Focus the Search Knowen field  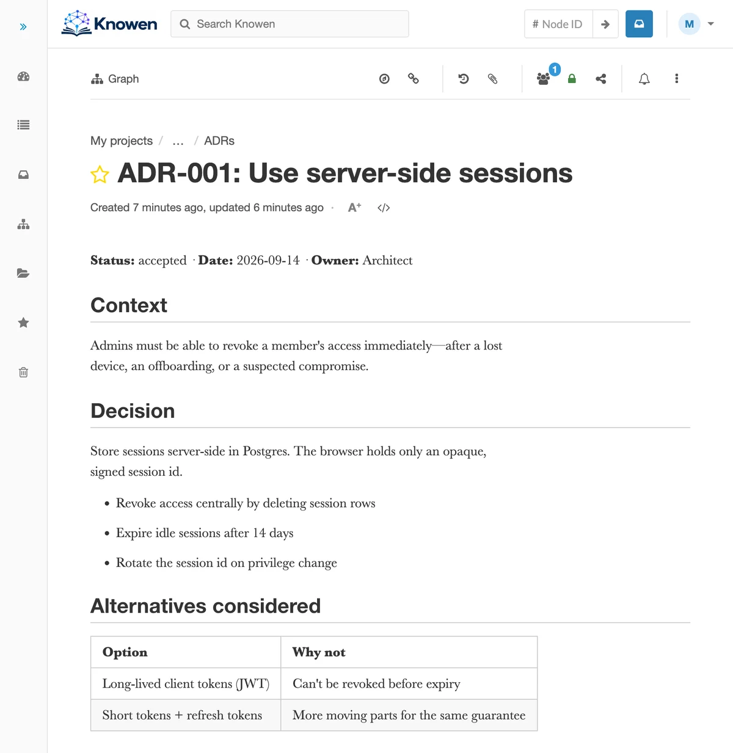click(x=290, y=24)
